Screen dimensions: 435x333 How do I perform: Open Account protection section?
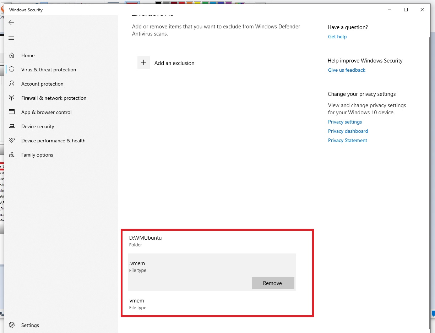click(x=42, y=84)
